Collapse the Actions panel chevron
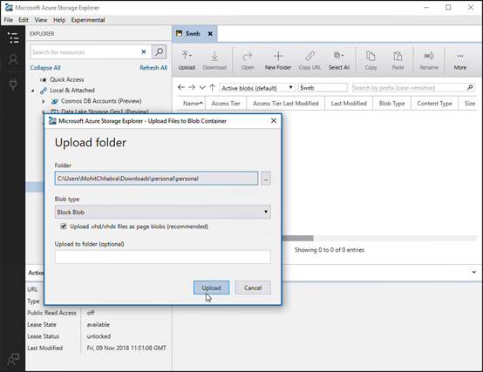The width and height of the screenshot is (483, 372). click(x=473, y=272)
